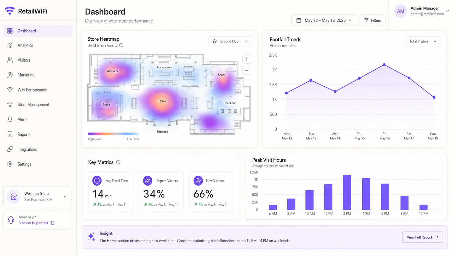This screenshot has height=256, width=455.
Task: Open the Westfield Store switcher
Action: pyautogui.click(x=37, y=196)
